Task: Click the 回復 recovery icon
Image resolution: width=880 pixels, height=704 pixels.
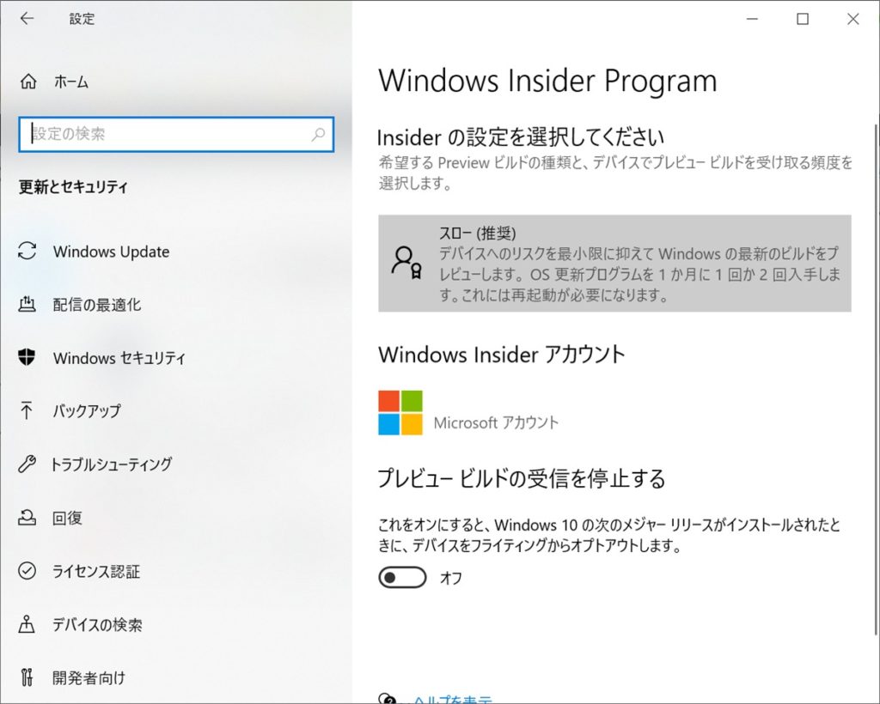Action: pyautogui.click(x=27, y=518)
